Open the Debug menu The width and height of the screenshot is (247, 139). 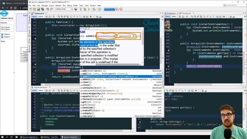pos(69,5)
